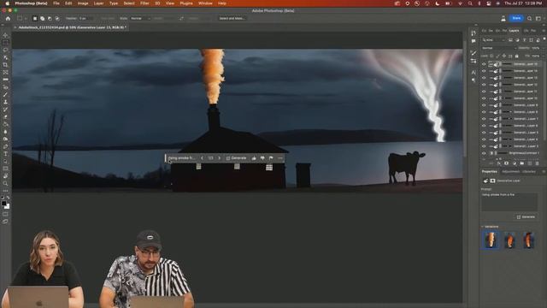Select the Lasso tool
This screenshot has height=308, width=547.
tap(5, 50)
